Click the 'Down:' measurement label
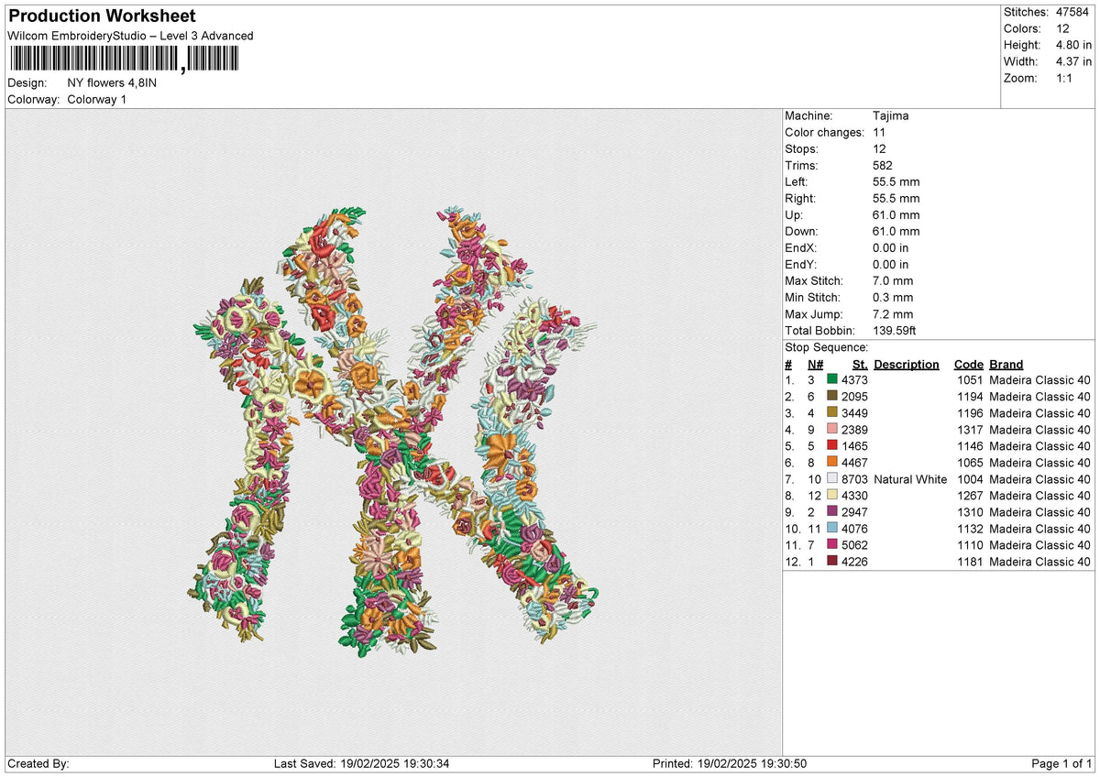Screen dimensions: 1100x777 click(802, 231)
